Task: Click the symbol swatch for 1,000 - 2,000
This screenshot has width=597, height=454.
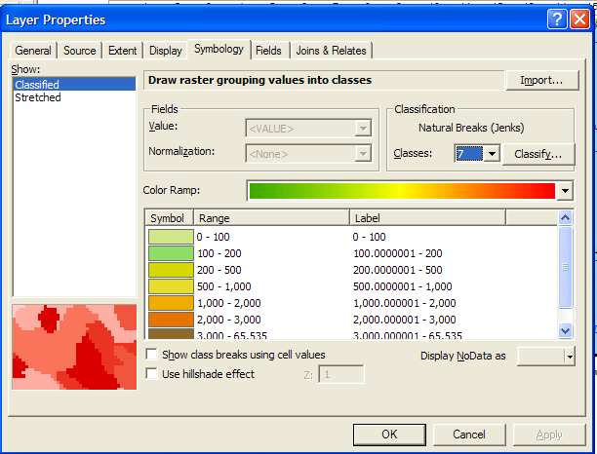Action: pyautogui.click(x=171, y=303)
